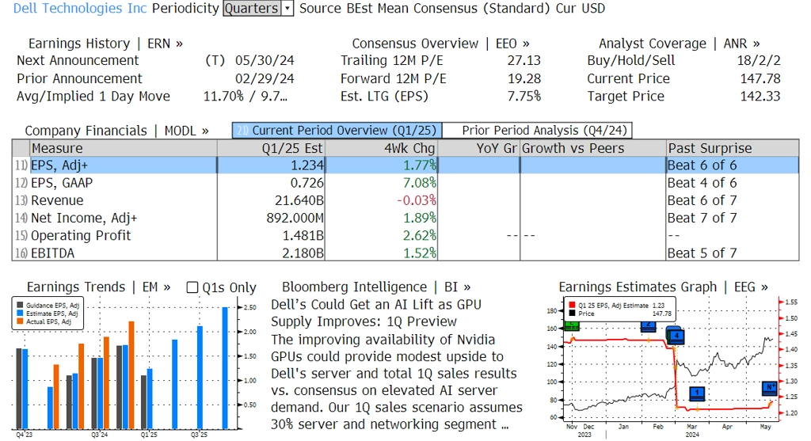Select the Net Income, Adj+ row
The image size is (811, 441).
tap(405, 219)
